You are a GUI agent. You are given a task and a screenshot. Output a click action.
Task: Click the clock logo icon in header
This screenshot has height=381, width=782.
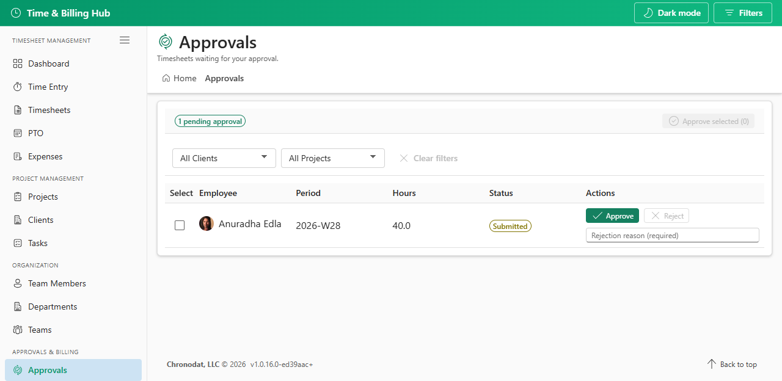coord(16,13)
